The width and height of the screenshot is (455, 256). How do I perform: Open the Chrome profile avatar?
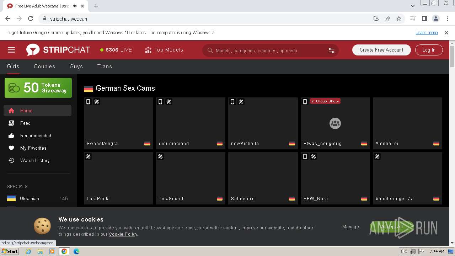coord(435,19)
